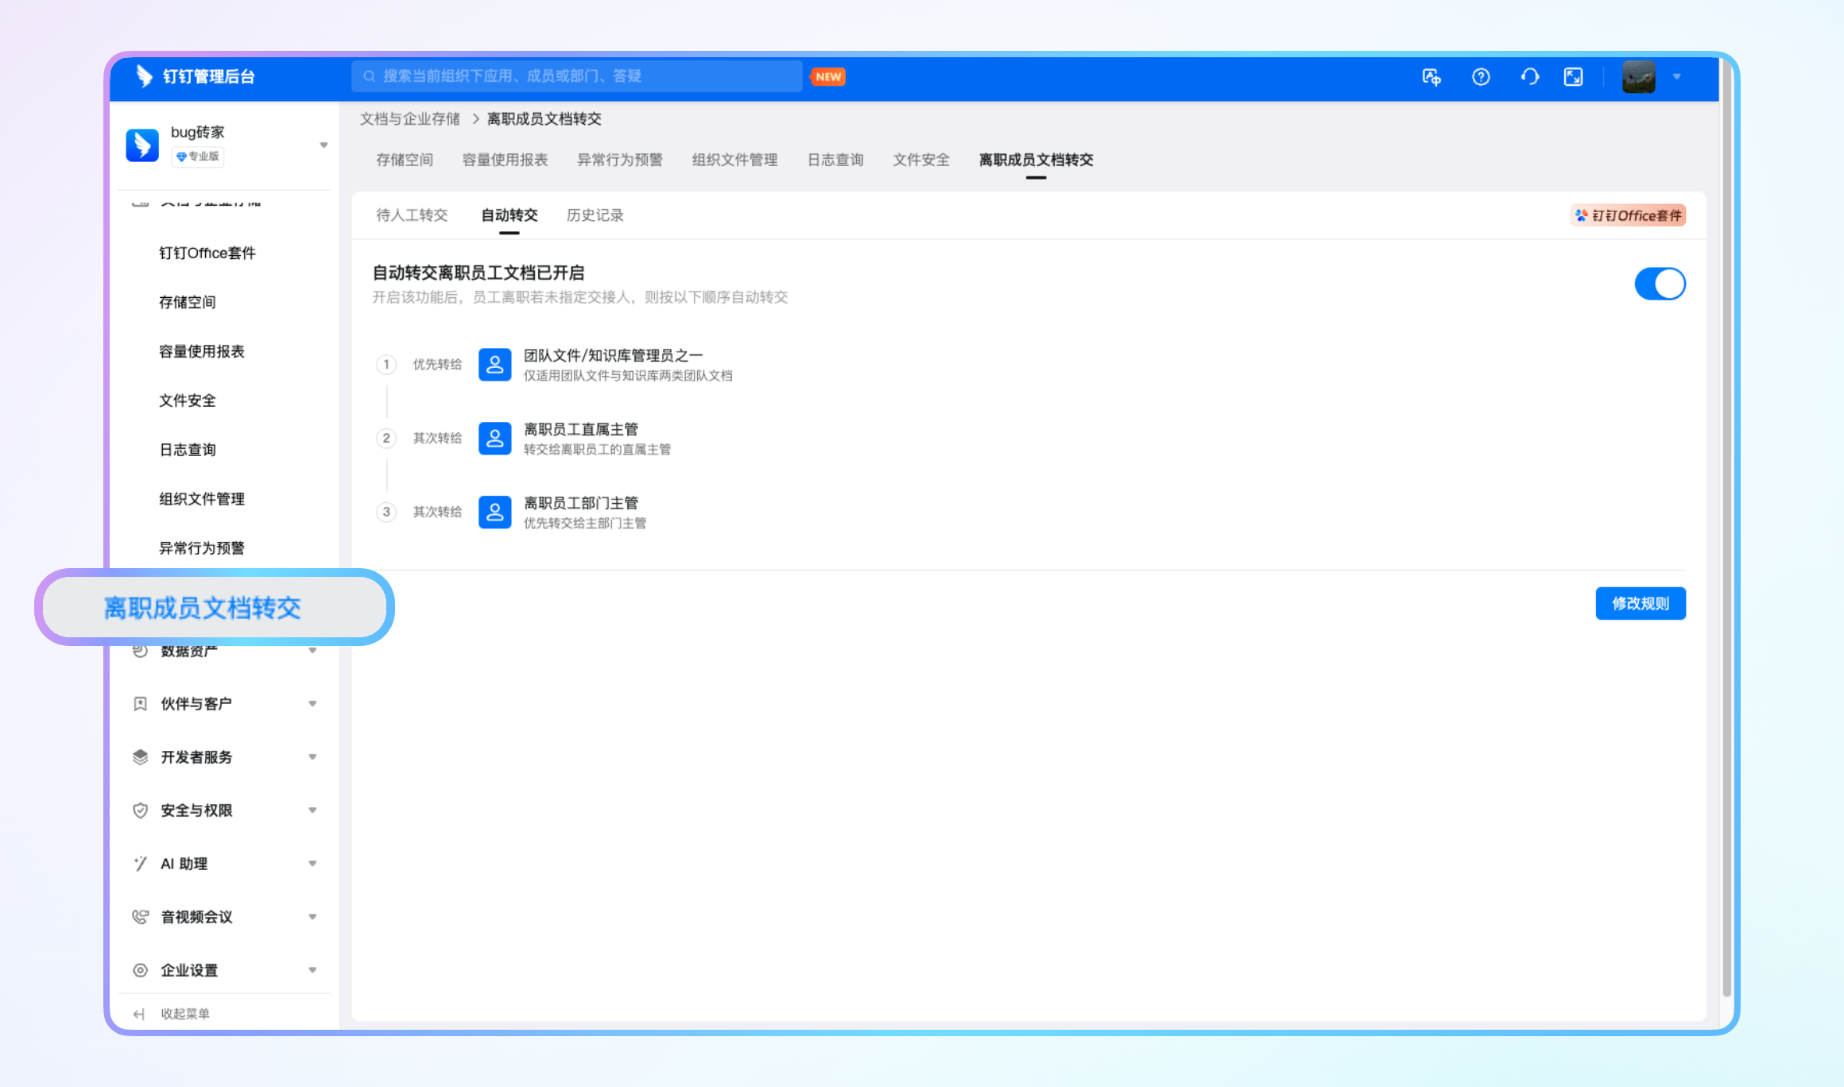
Task: Click the DingTalk logo in header
Action: tap(144, 76)
